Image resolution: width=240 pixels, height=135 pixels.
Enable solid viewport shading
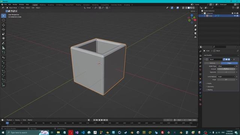coord(189,7)
